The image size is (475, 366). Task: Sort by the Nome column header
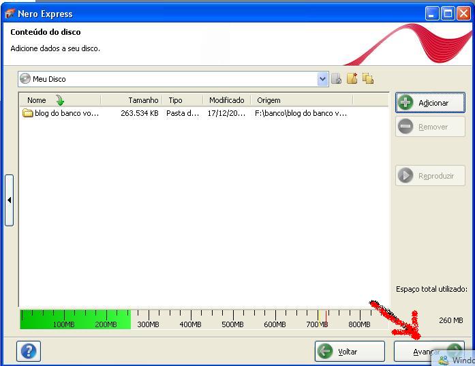point(60,100)
